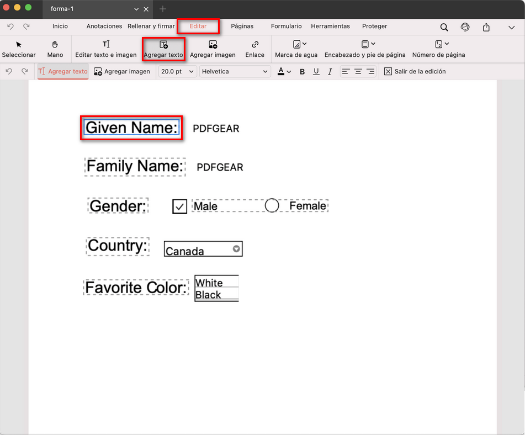Image resolution: width=525 pixels, height=435 pixels.
Task: Open the font color picker
Action: click(x=284, y=72)
